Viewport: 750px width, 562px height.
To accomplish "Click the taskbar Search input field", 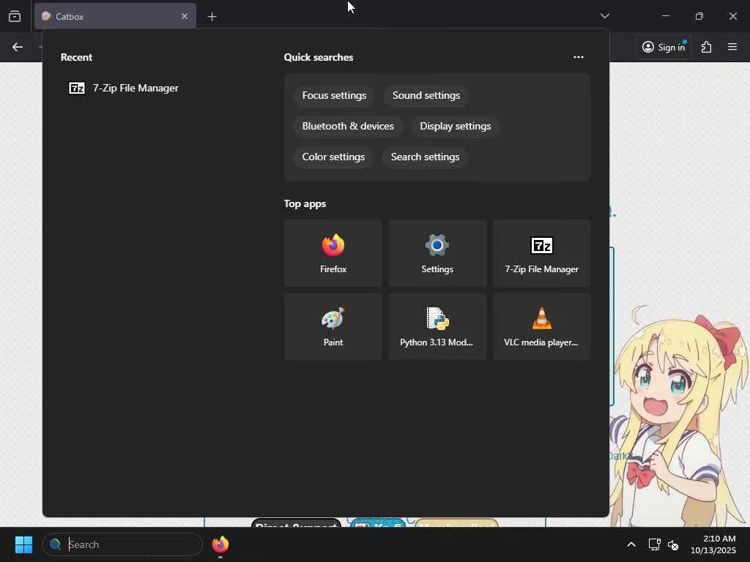I will pos(122,544).
